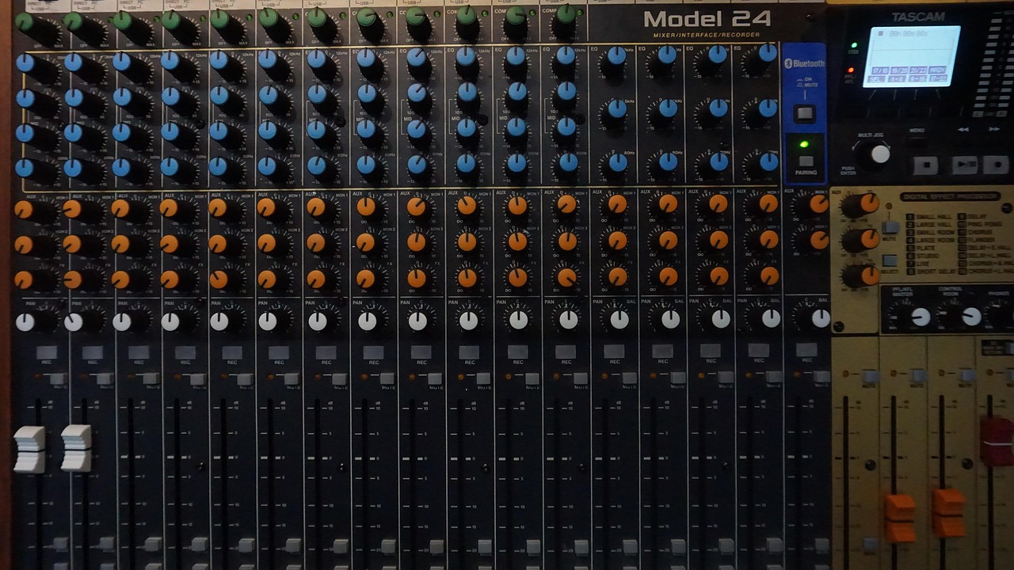Click the channel 1 white fader cap
1014x570 pixels.
tap(29, 449)
